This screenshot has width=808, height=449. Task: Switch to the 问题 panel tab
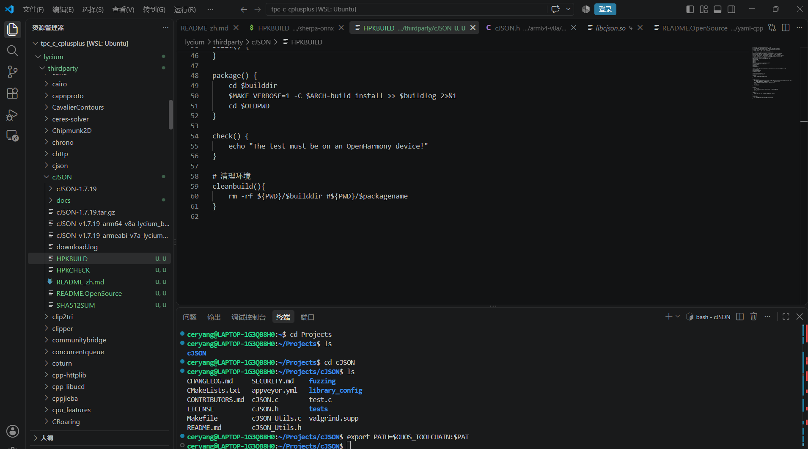pyautogui.click(x=190, y=317)
